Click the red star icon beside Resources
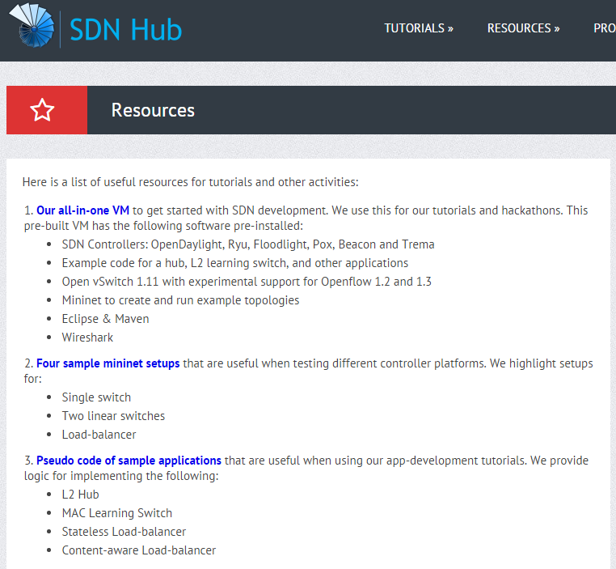 (42, 110)
